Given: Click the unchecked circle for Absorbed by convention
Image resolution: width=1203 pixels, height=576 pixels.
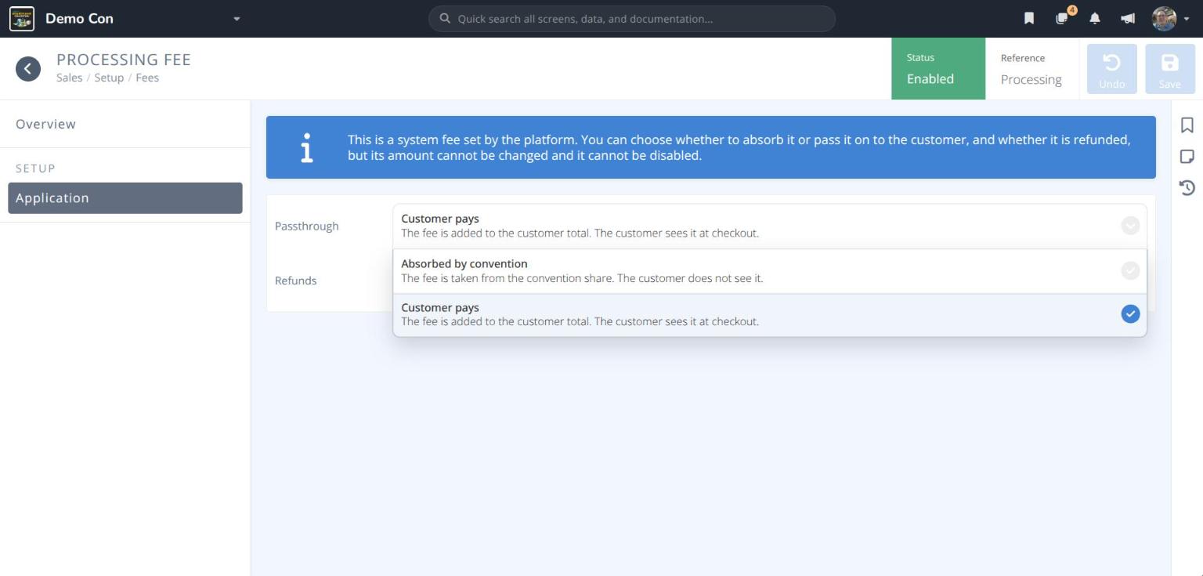Looking at the screenshot, I should pyautogui.click(x=1130, y=270).
